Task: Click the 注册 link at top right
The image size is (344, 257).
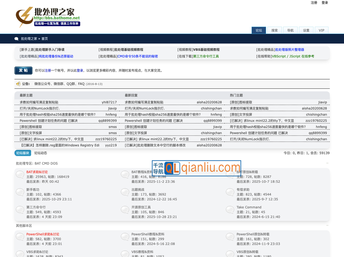Action: pos(314,3)
